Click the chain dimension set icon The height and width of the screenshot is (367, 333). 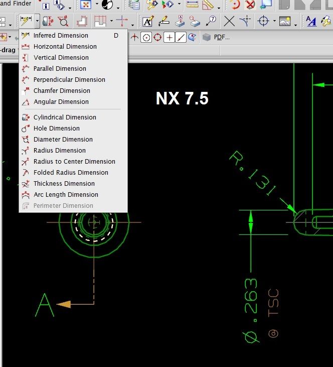100,21
